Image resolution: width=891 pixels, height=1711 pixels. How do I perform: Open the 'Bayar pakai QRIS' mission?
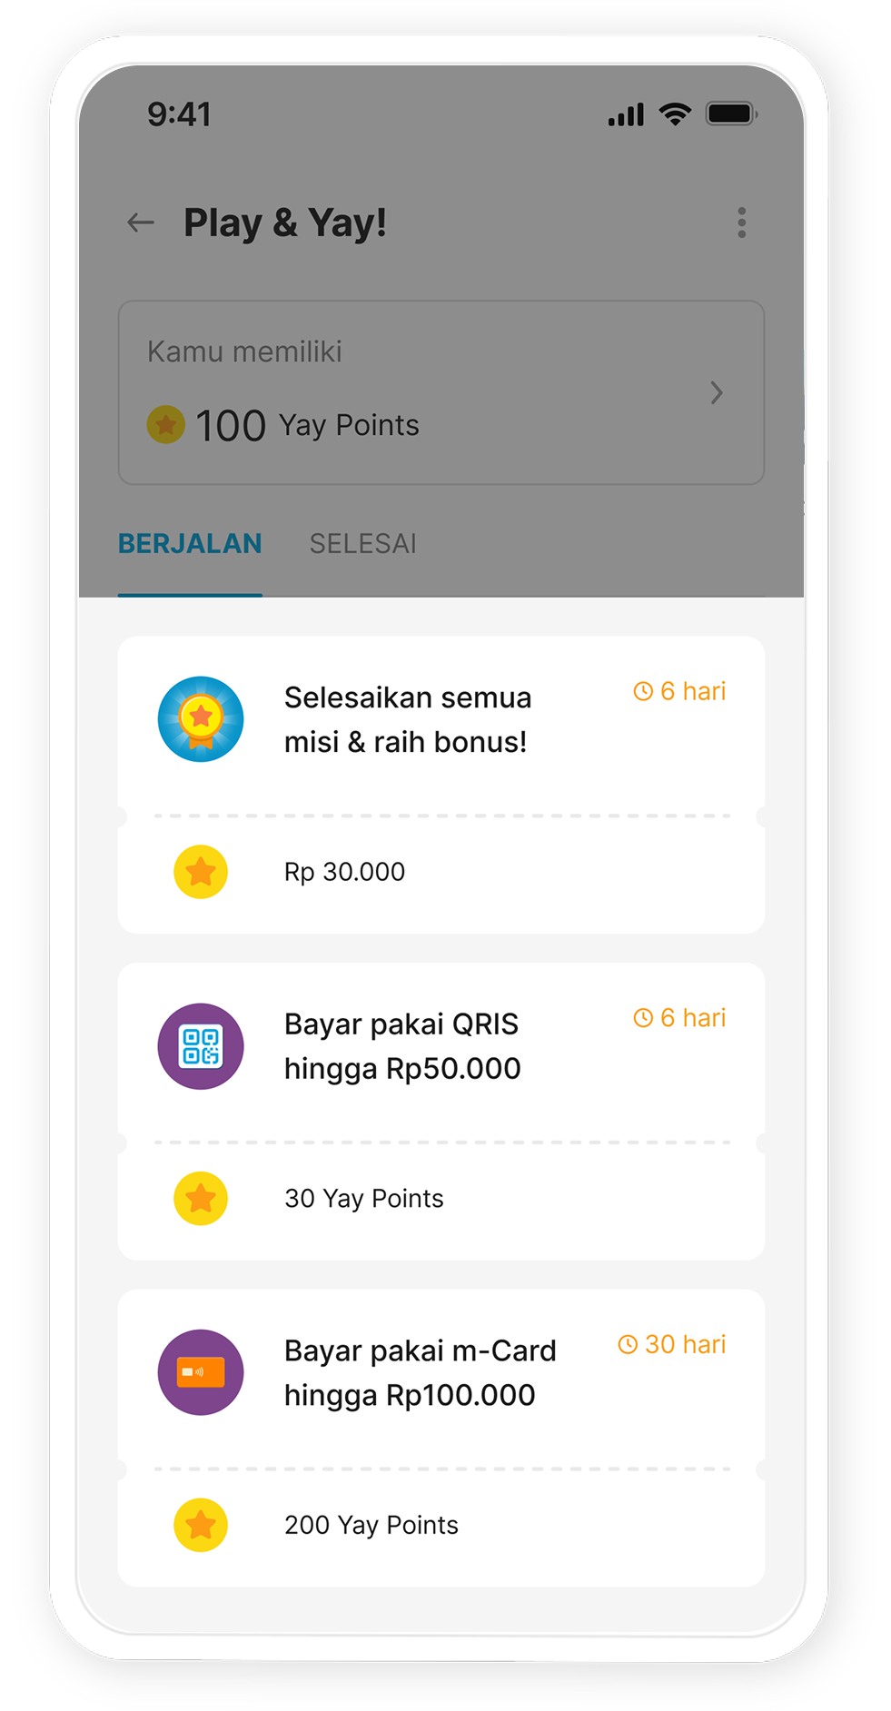[x=402, y=1046]
